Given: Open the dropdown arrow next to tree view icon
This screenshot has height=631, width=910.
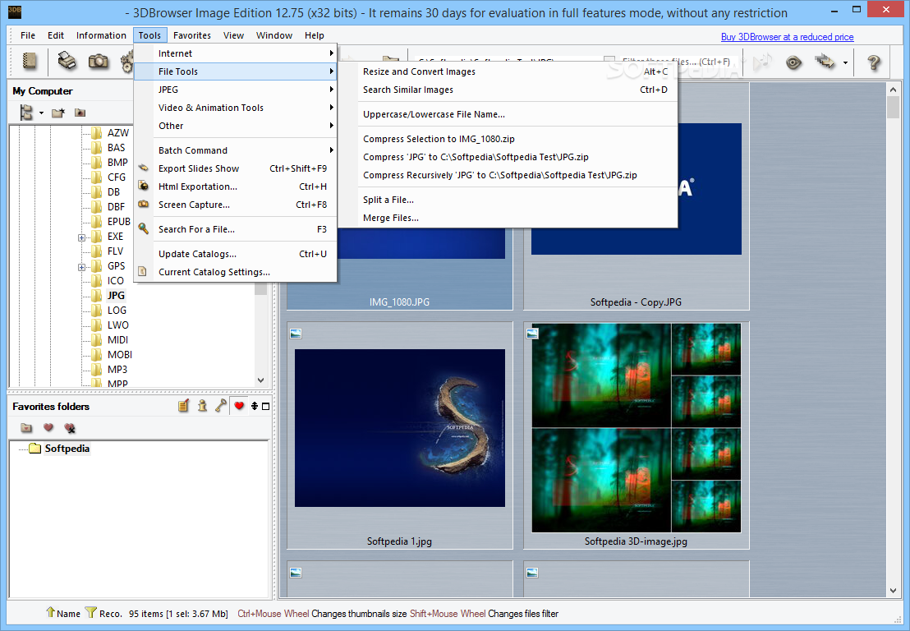Looking at the screenshot, I should (x=41, y=113).
